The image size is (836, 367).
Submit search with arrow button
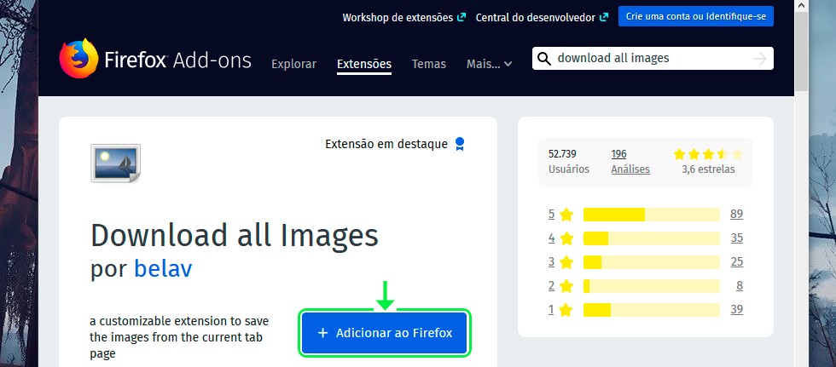click(x=760, y=59)
